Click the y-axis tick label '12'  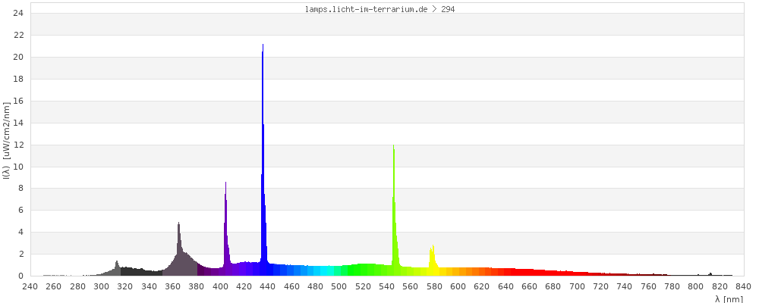pos(18,145)
